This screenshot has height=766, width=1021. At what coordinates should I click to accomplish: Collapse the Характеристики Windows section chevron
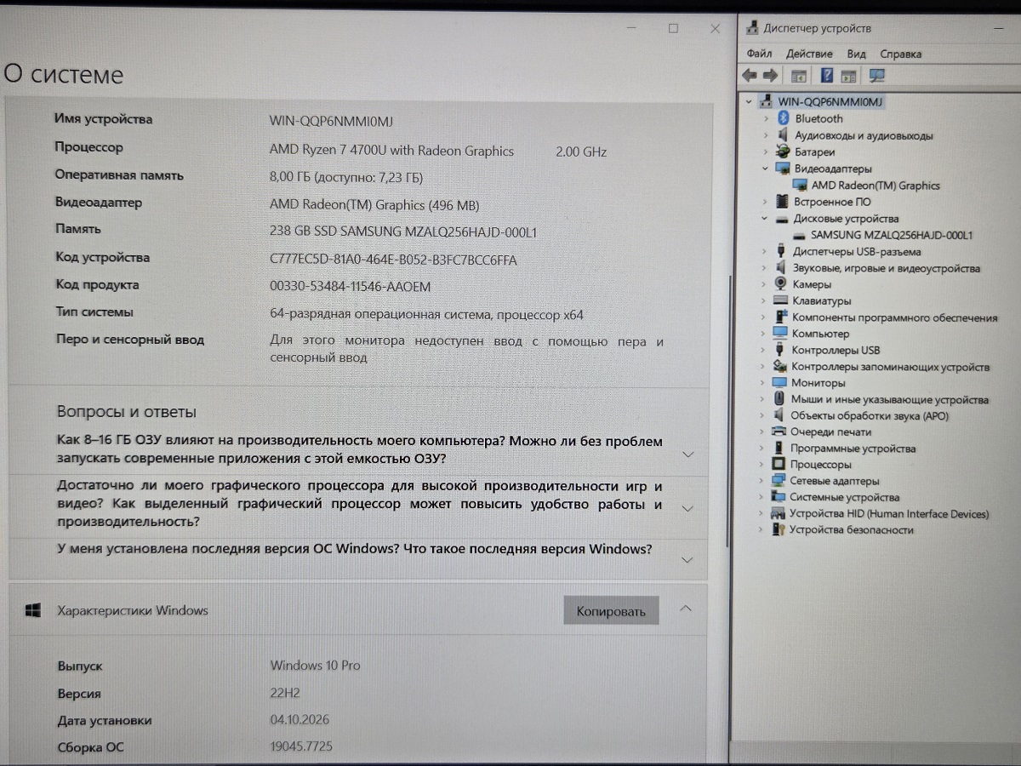pos(686,609)
